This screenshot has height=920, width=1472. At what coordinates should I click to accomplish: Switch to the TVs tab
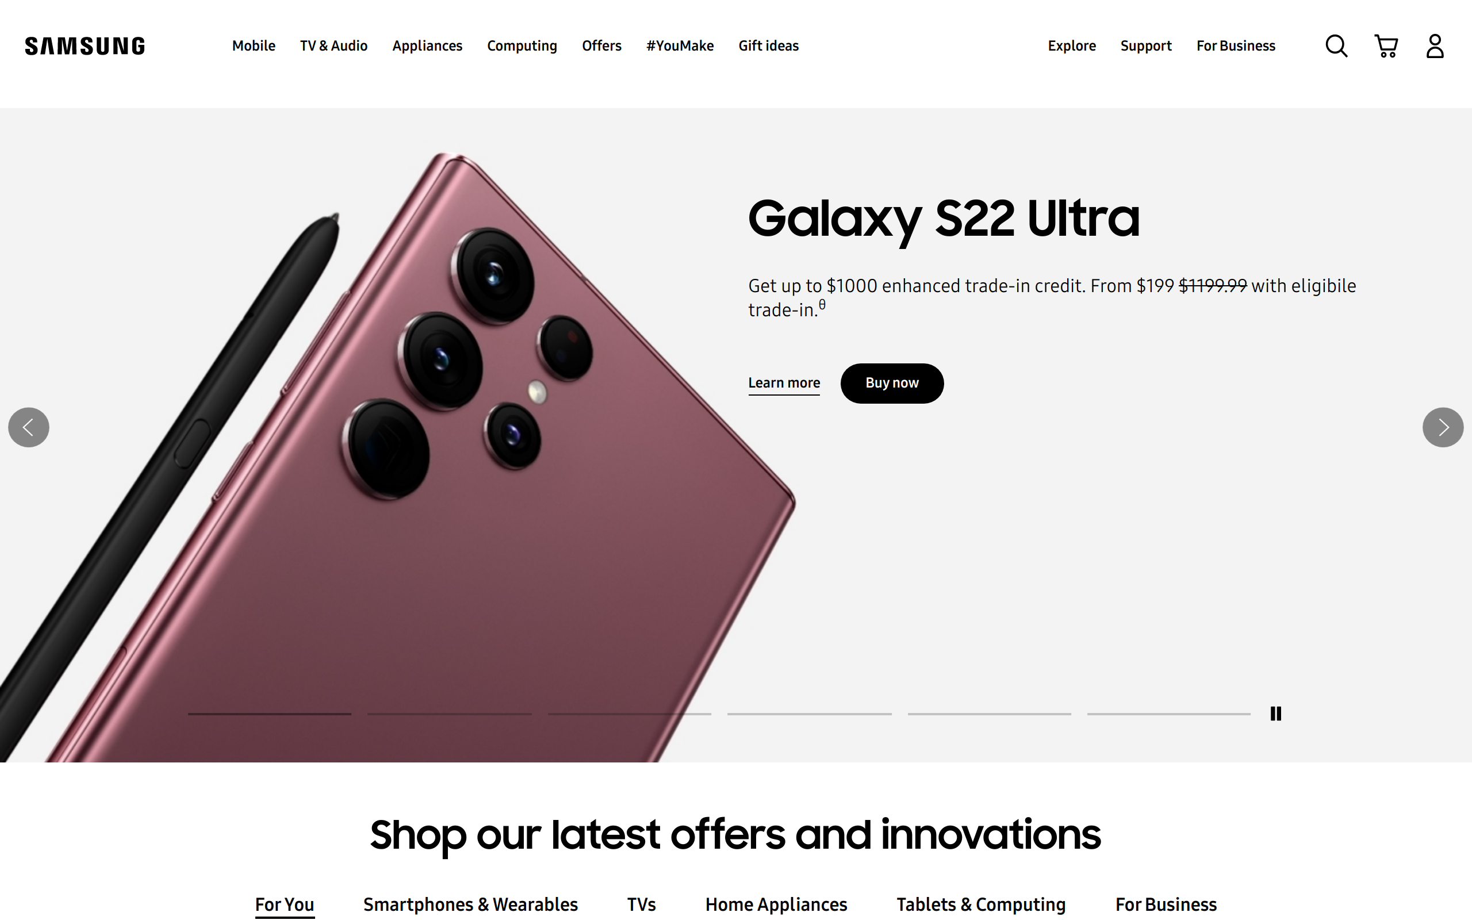pyautogui.click(x=641, y=905)
